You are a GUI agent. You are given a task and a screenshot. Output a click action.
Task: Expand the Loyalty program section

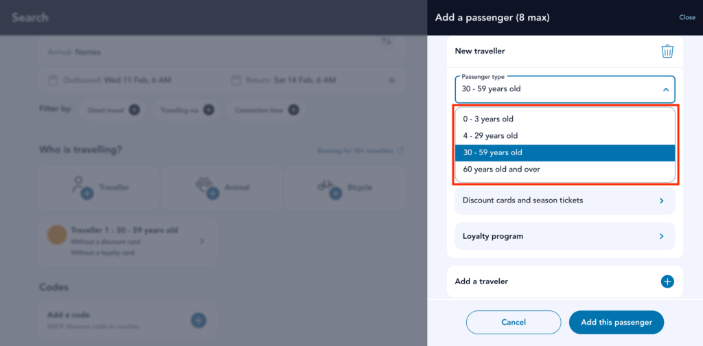coord(564,236)
